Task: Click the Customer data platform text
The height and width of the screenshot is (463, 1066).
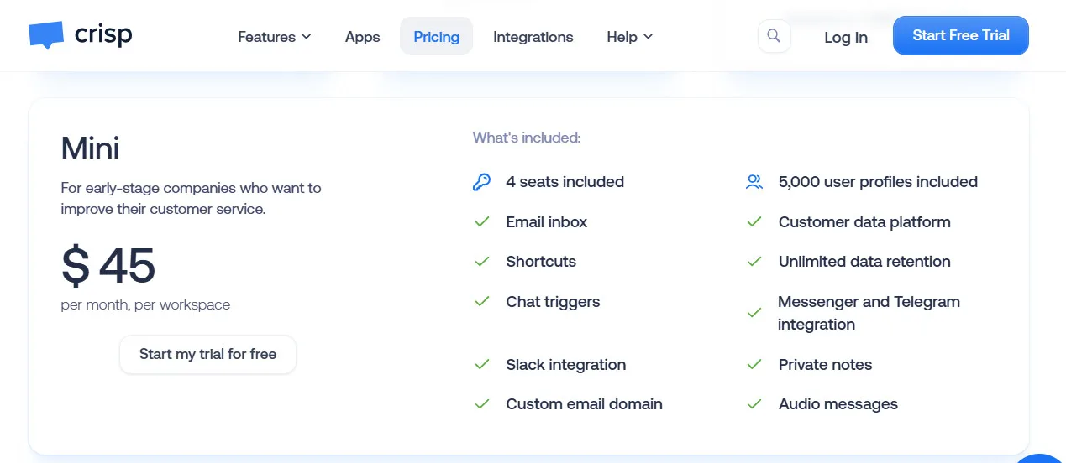Action: [x=864, y=222]
